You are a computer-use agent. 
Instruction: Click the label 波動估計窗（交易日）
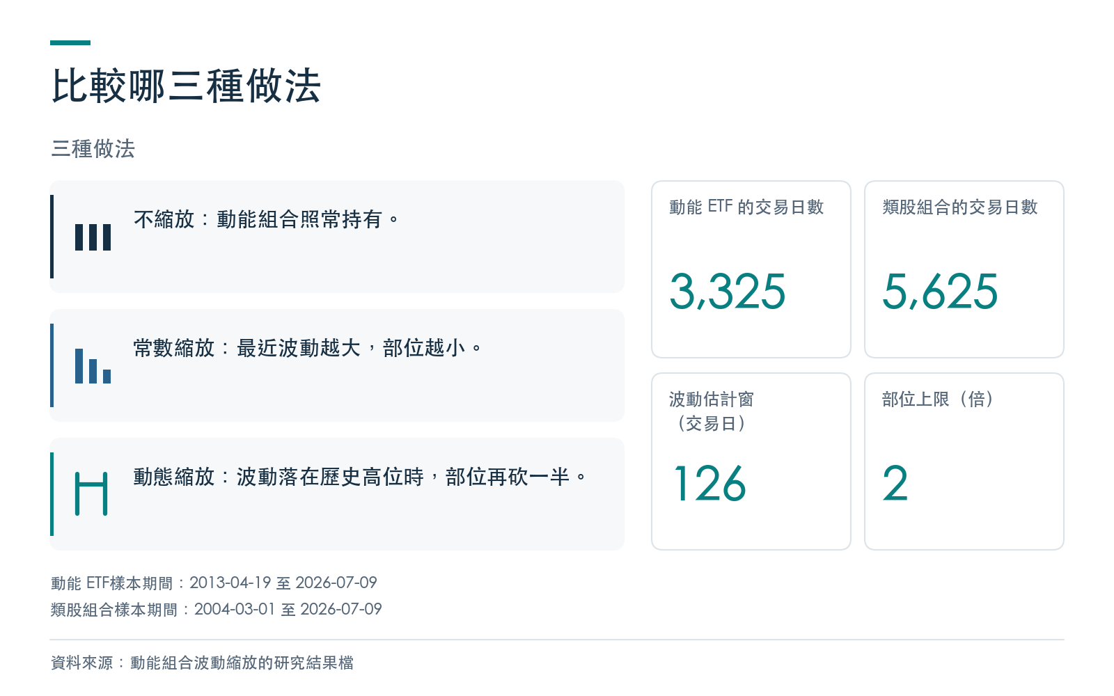(712, 411)
